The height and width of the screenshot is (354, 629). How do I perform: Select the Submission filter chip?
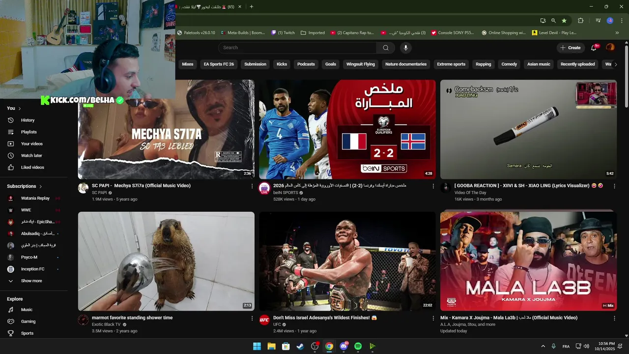click(x=255, y=64)
